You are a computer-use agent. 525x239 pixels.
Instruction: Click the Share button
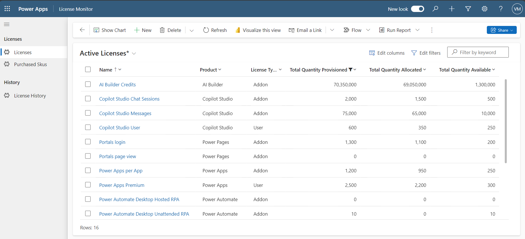click(502, 30)
